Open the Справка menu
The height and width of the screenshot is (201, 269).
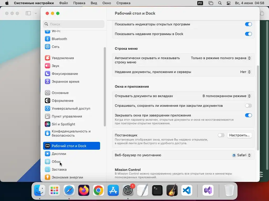123,3
